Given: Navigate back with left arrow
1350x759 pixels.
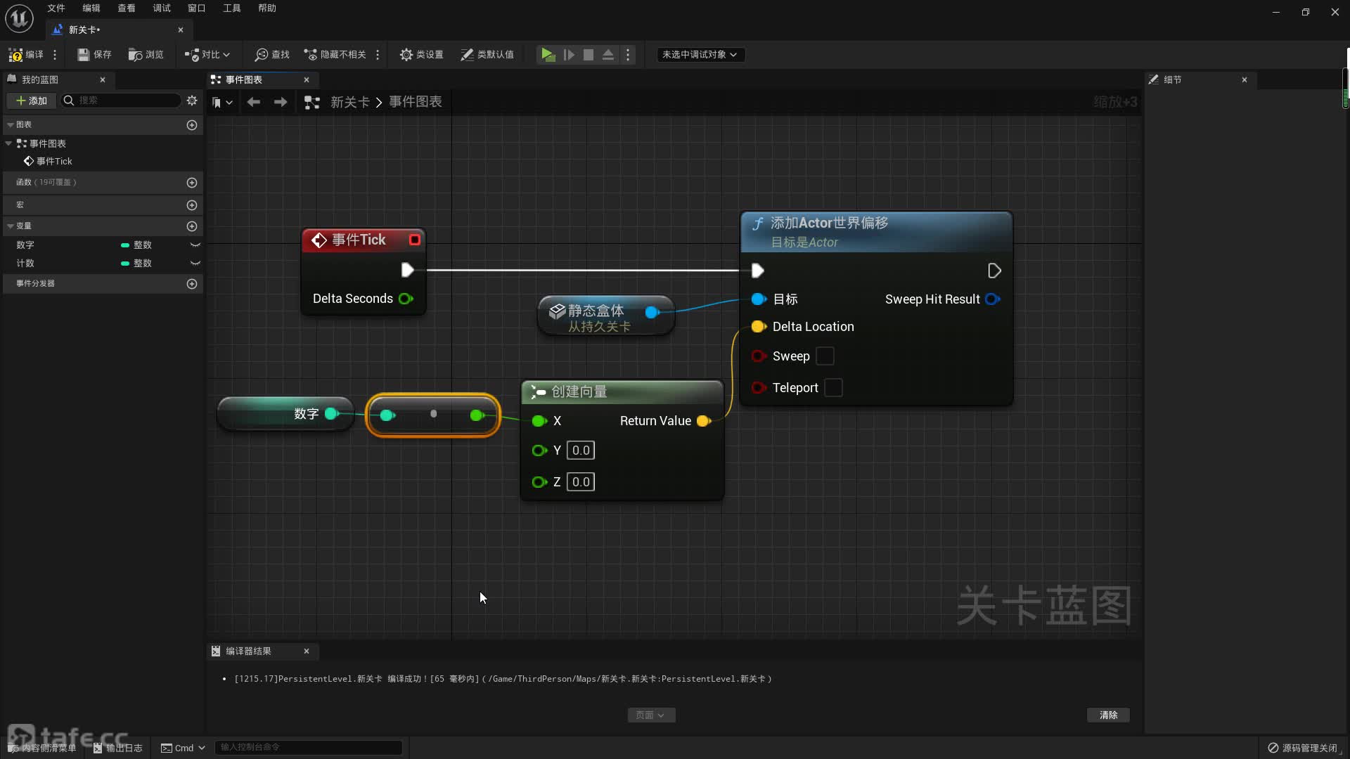Looking at the screenshot, I should coord(254,102).
